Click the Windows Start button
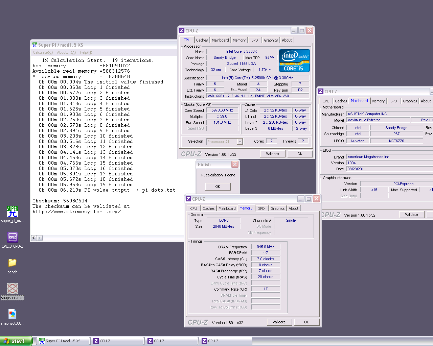This screenshot has width=433, height=346. point(16,341)
